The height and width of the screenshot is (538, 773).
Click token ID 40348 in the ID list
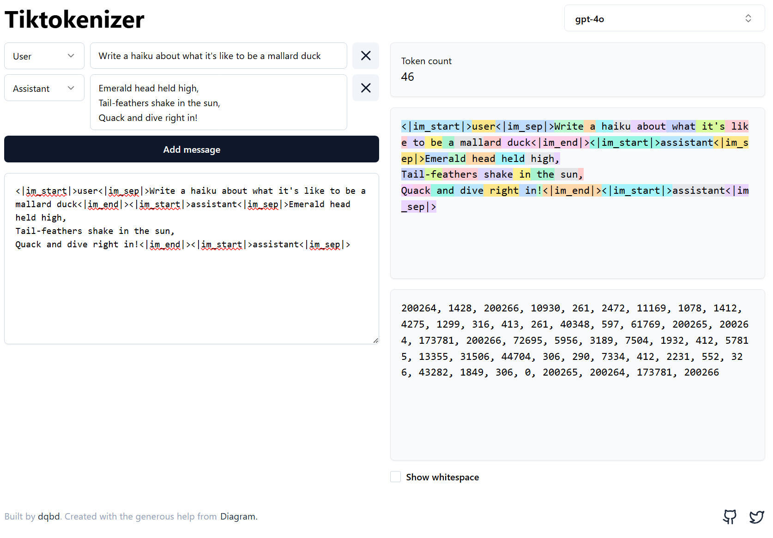coord(575,324)
